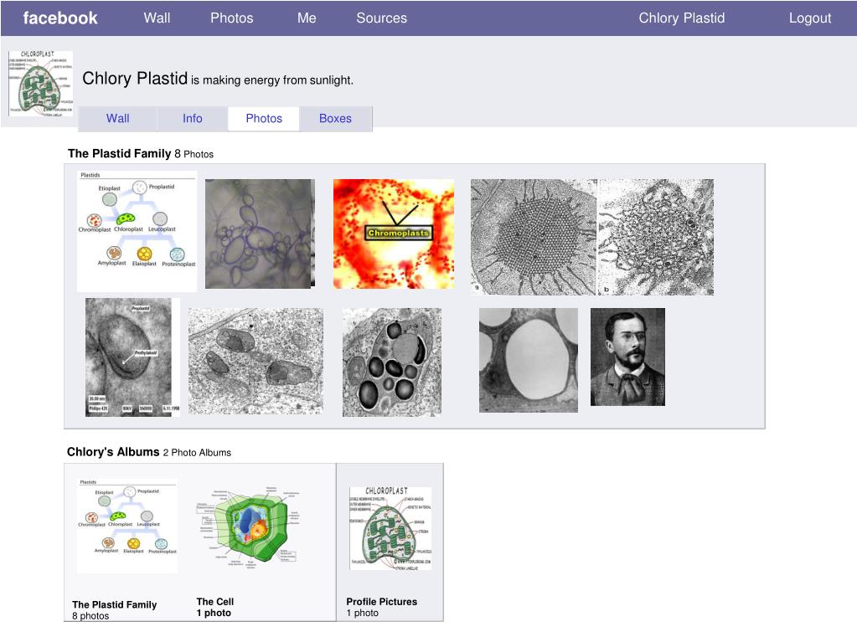Switch to the Info profile tab

[193, 119]
